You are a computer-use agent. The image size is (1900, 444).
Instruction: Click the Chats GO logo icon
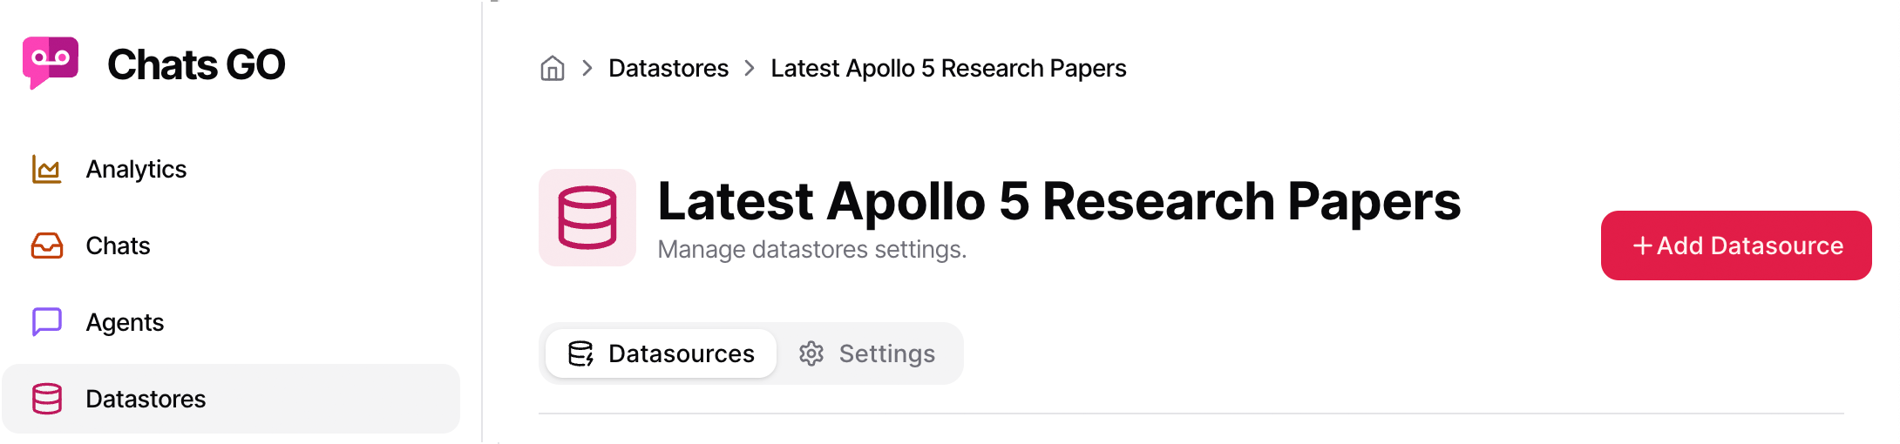pyautogui.click(x=51, y=63)
